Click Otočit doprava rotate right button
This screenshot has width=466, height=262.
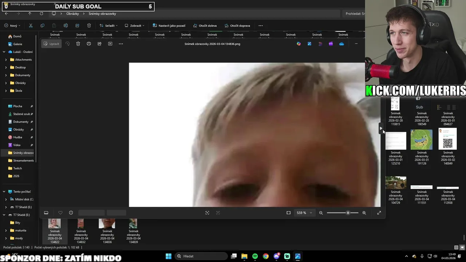pos(237,26)
